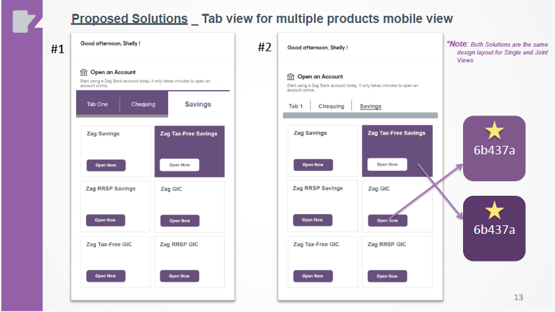This screenshot has height=312, width=555.
Task: Select the Savings tab in mockup #1
Action: pyautogui.click(x=198, y=104)
